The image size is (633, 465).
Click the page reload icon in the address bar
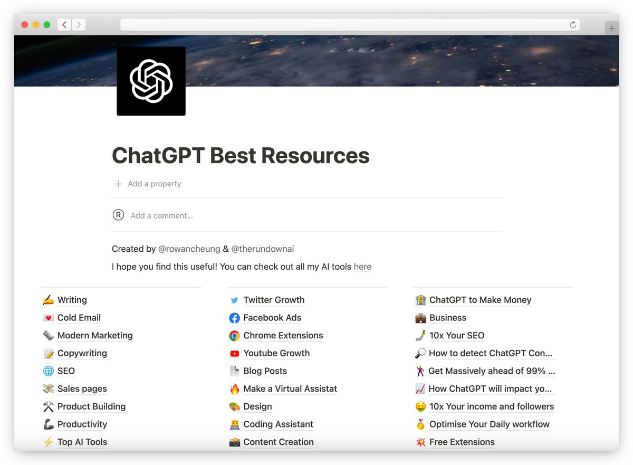click(573, 24)
